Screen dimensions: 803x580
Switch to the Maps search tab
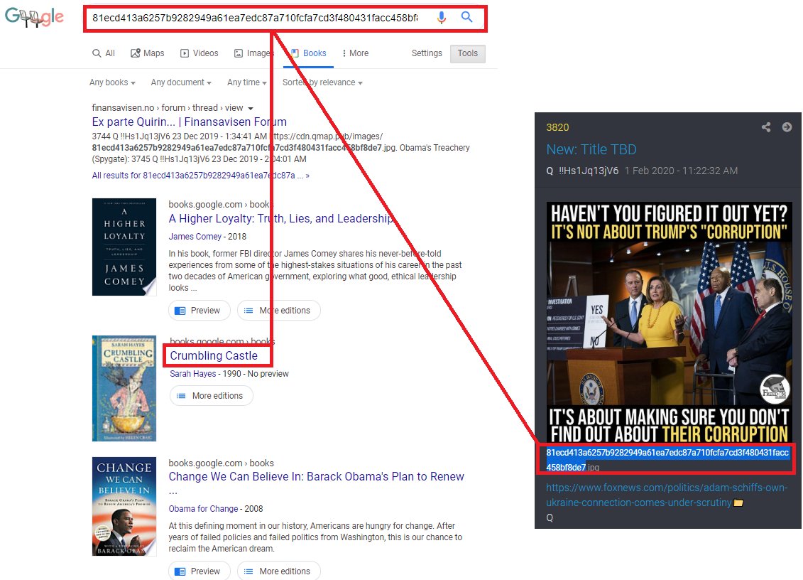(x=148, y=53)
